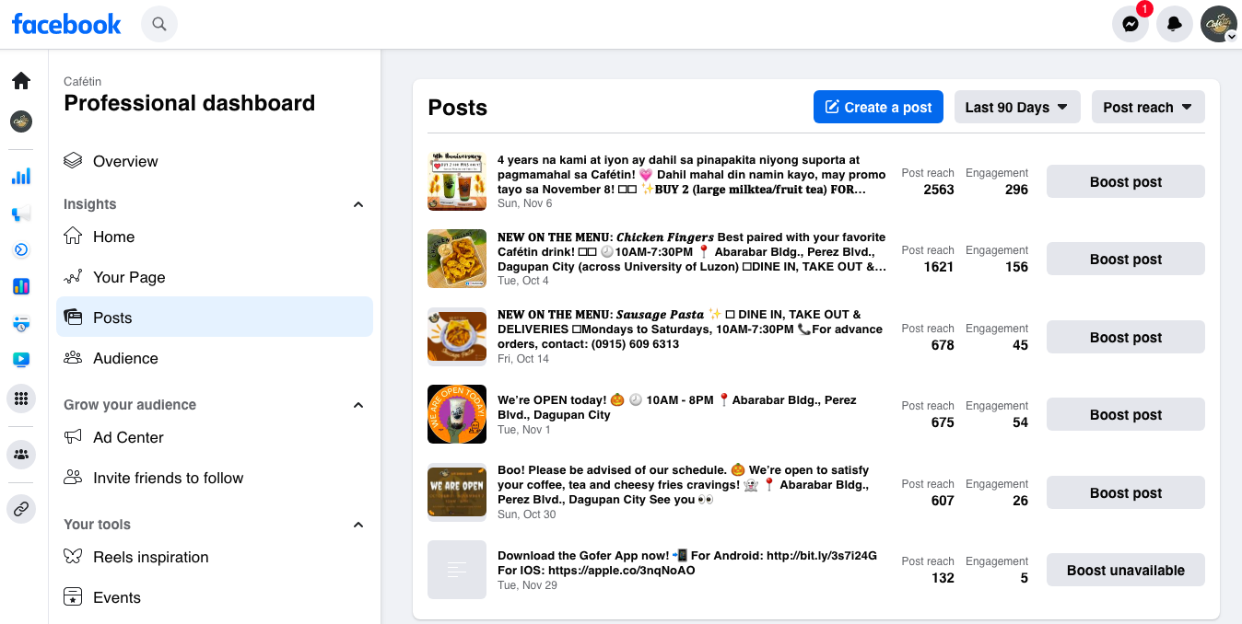The height and width of the screenshot is (624, 1242).
Task: Open the groups people icon in rail
Action: coord(21,454)
